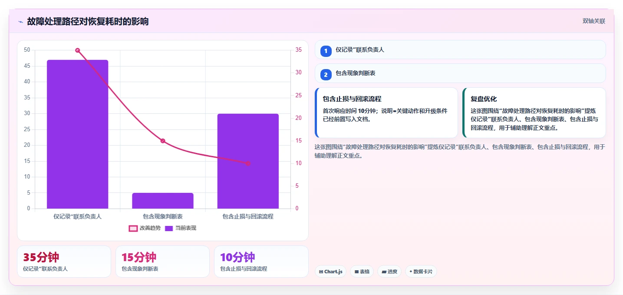Click the 15分钟 stat card
The width and height of the screenshot is (623, 295).
[x=162, y=262]
